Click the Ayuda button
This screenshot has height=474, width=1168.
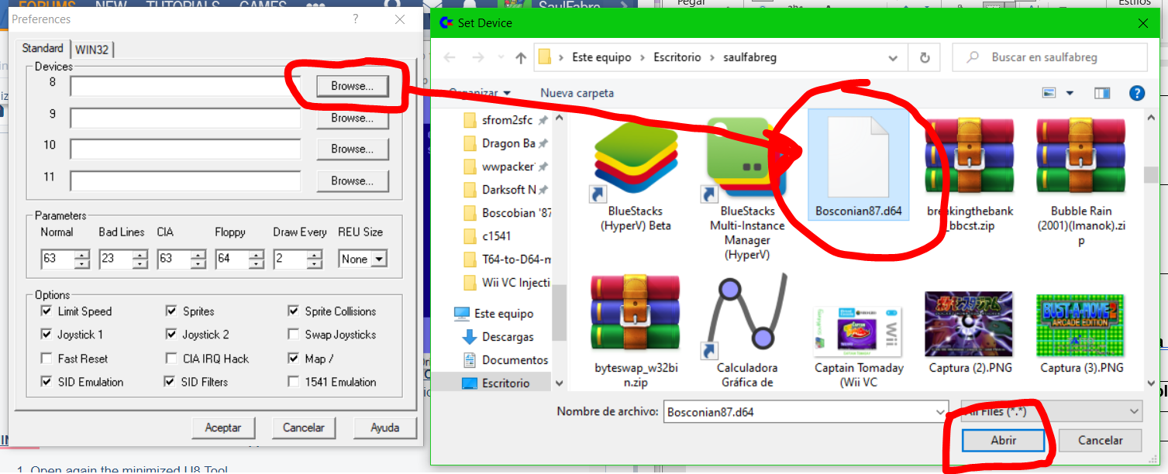pyautogui.click(x=384, y=428)
